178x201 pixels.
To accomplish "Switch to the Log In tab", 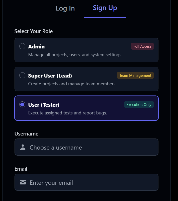I will tap(65, 8).
